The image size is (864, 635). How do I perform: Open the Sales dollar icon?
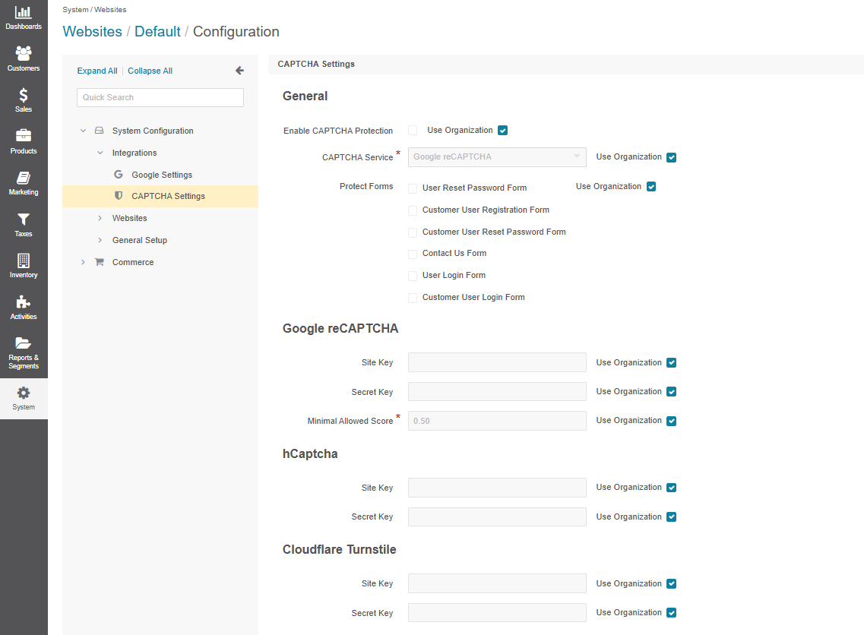click(24, 95)
